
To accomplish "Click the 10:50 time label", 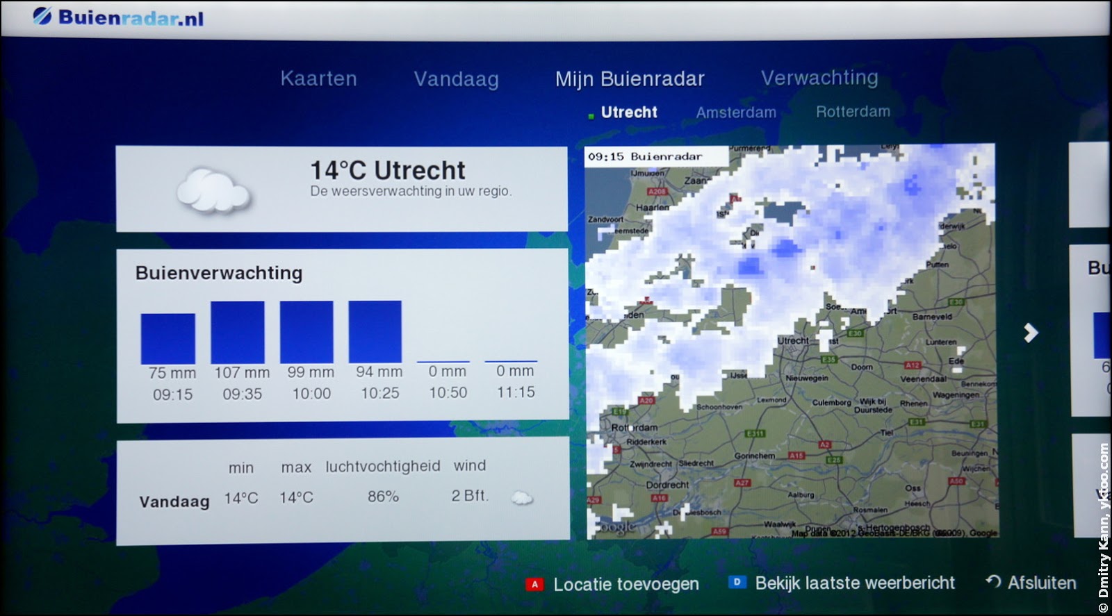I will [x=448, y=392].
